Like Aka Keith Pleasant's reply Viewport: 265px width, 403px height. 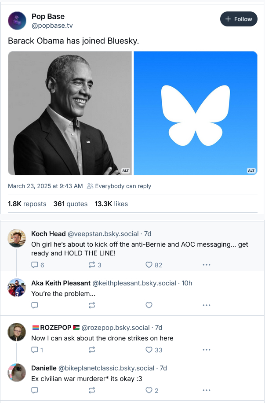[149, 305]
